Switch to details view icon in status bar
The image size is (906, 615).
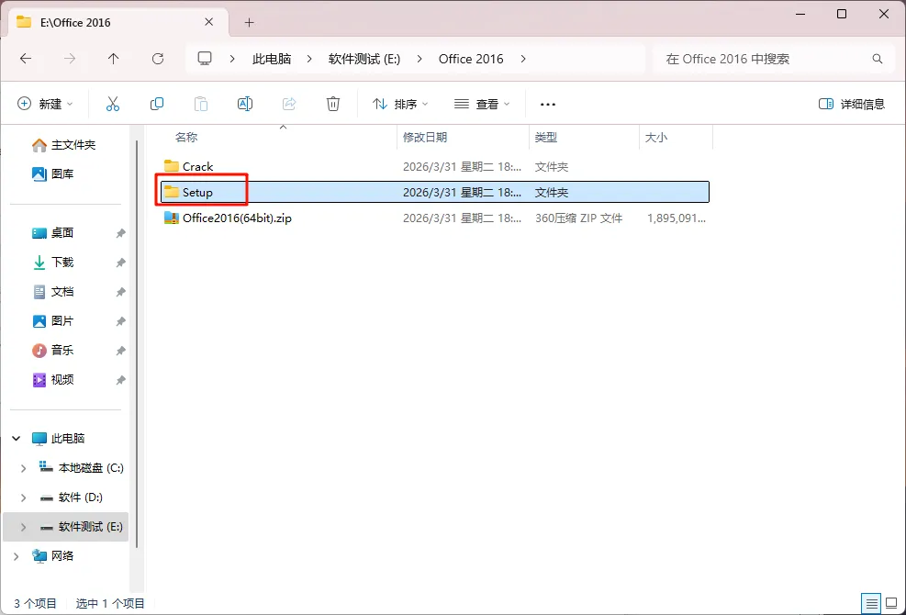tap(872, 603)
